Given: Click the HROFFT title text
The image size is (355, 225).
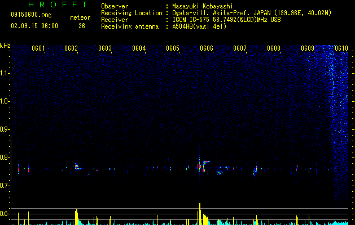Looking at the screenshot, I should pyautogui.click(x=58, y=4).
